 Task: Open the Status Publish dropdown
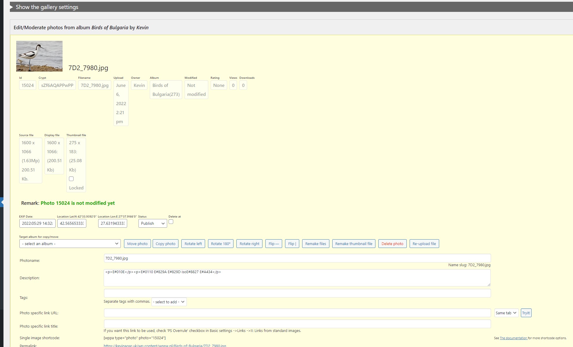[x=153, y=223]
